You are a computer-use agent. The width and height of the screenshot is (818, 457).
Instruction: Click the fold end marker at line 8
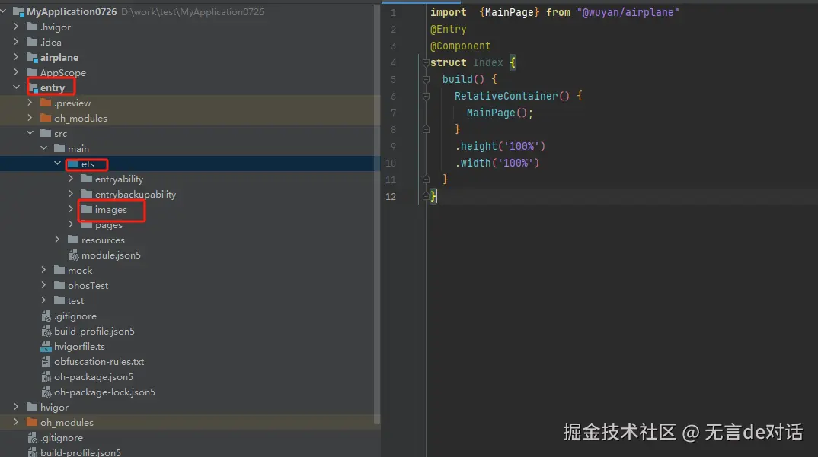coord(426,129)
